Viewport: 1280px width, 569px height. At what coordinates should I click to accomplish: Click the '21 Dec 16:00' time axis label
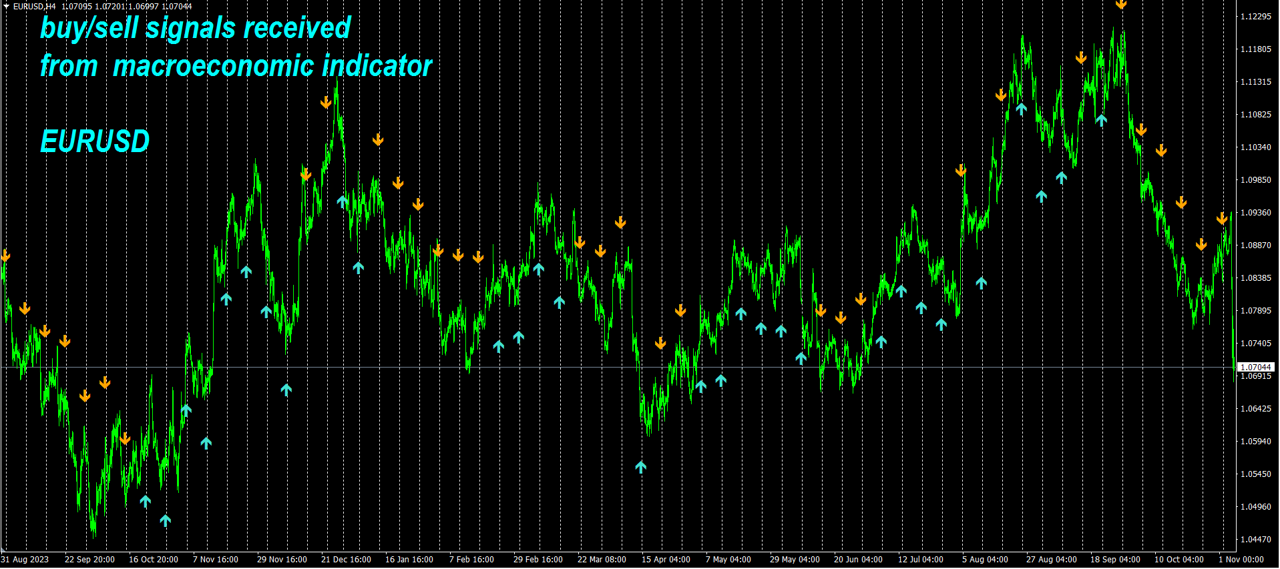(346, 560)
